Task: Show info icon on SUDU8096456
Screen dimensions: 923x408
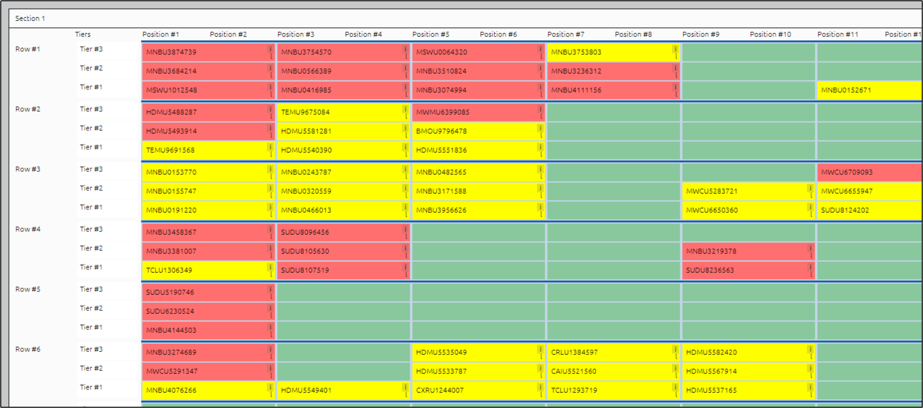Action: pyautogui.click(x=405, y=229)
